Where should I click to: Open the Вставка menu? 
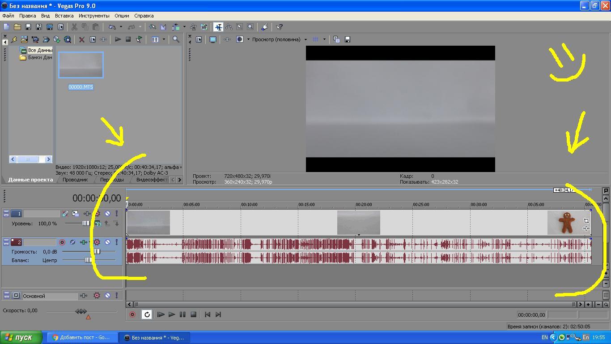point(64,16)
